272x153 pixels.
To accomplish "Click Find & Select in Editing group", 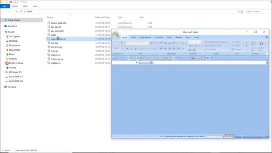I will pos(261,46).
